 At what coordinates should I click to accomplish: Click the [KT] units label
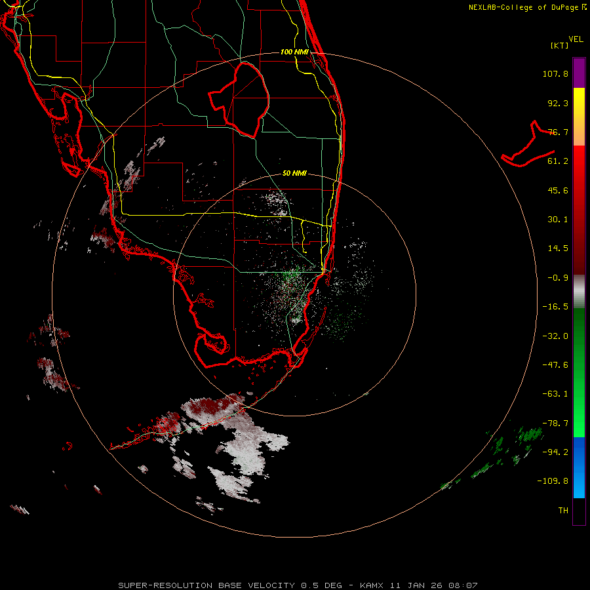point(560,45)
